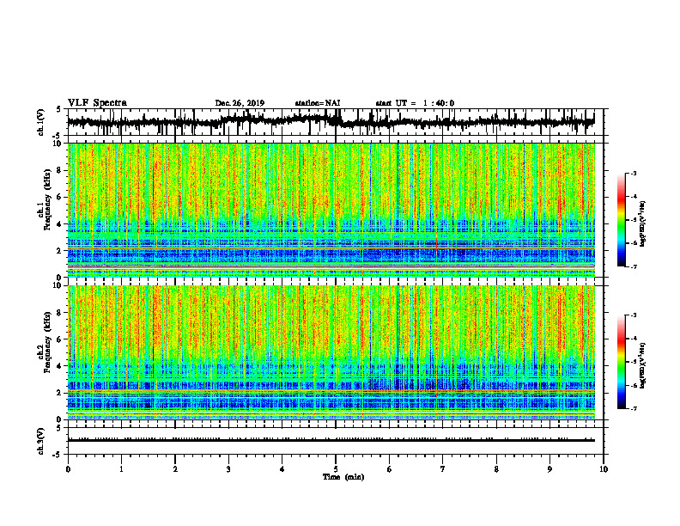The image size is (680, 526).
Task: Click the "-7" tick on ch.2 color bar
Action: pos(634,408)
